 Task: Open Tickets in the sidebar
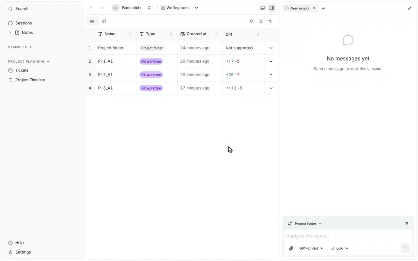22,70
